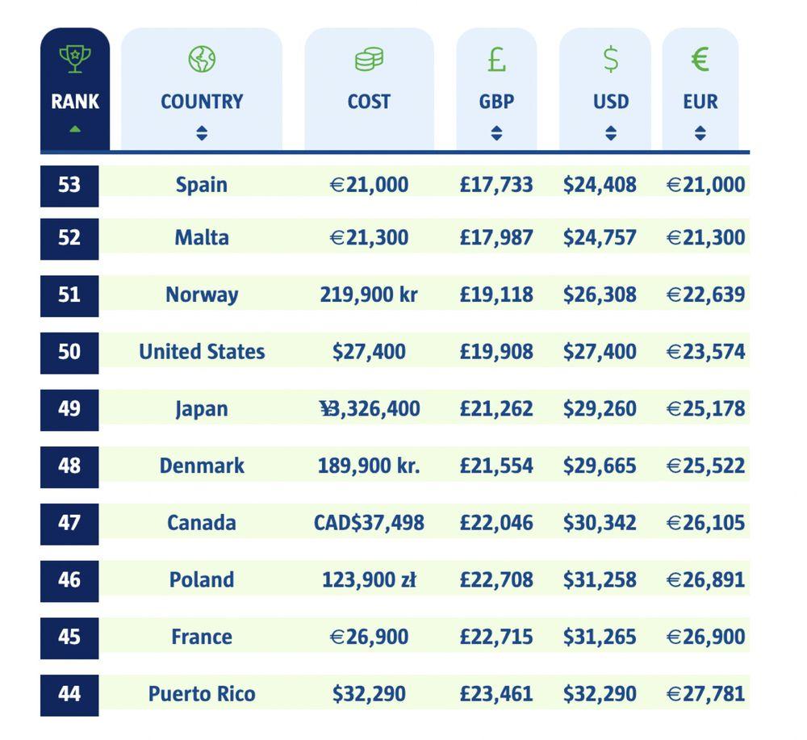This screenshot has width=807, height=740.
Task: Click Norway's cost of 219,900 kr
Action: coord(369,295)
